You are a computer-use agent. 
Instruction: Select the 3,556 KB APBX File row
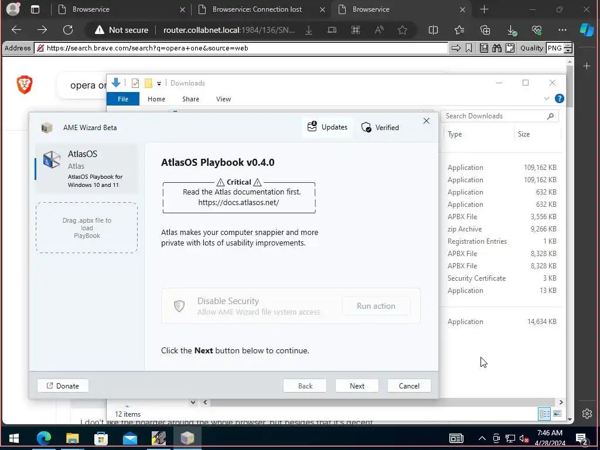[502, 217]
